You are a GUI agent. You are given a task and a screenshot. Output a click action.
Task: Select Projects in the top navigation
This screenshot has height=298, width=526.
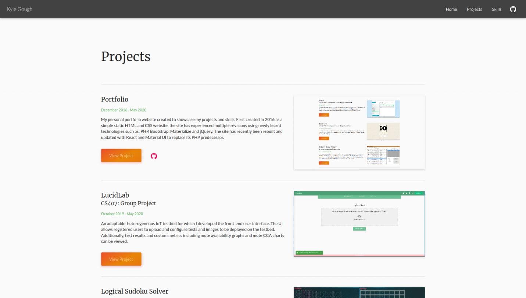click(474, 9)
